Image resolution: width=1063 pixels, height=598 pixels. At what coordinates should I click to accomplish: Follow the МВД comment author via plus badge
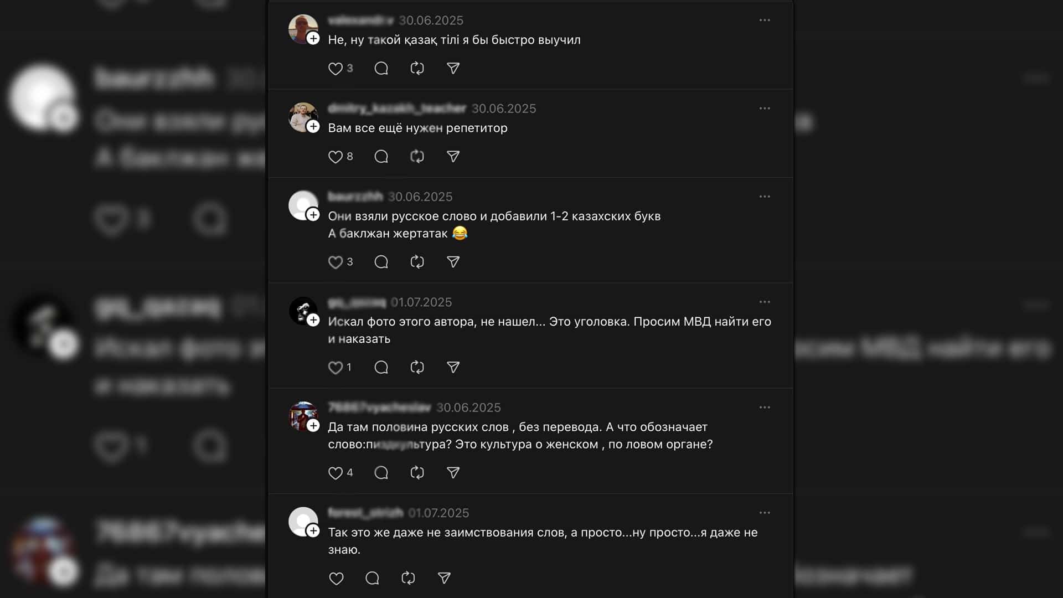[x=313, y=320]
